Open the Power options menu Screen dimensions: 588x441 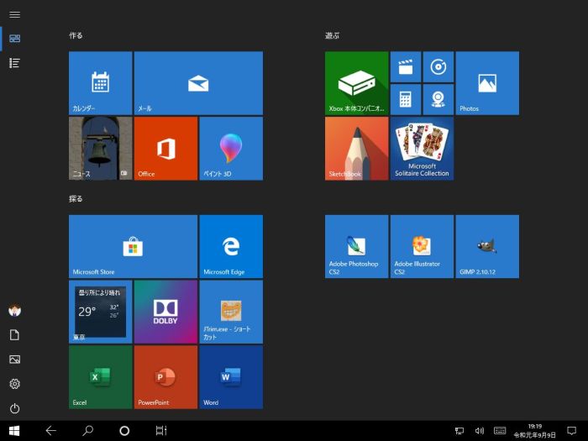coord(14,408)
